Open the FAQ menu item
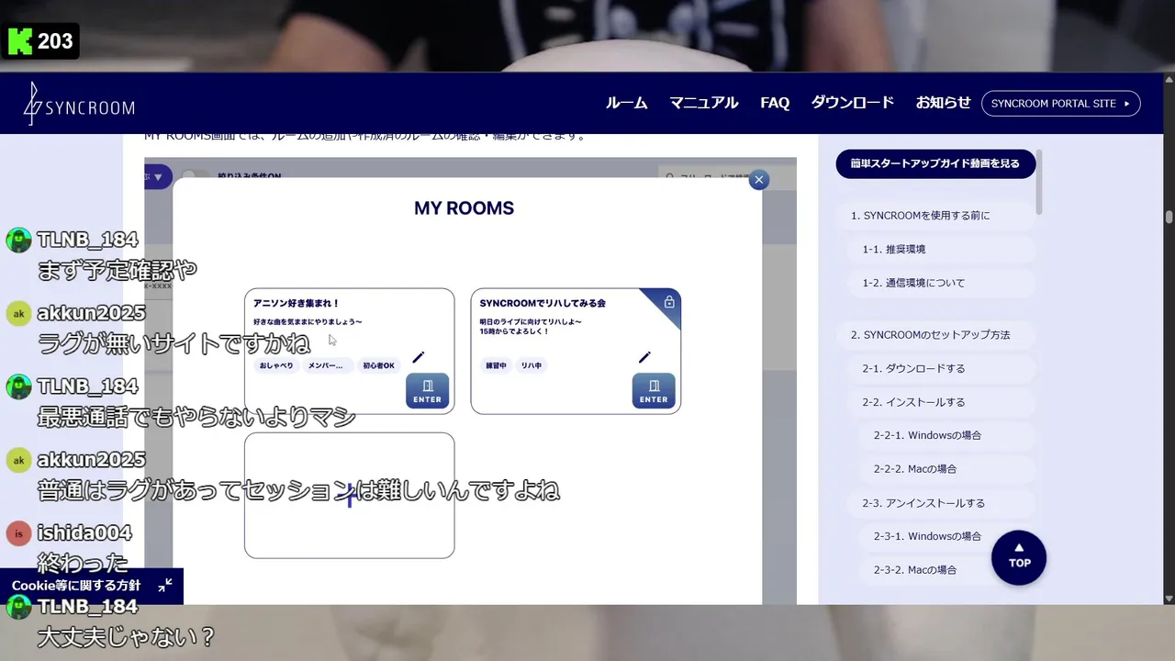1175x661 pixels. point(775,103)
